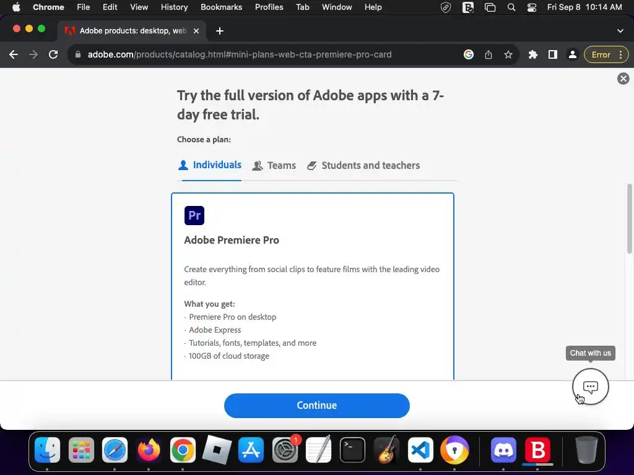Close the Adobe products tab

[x=196, y=31]
